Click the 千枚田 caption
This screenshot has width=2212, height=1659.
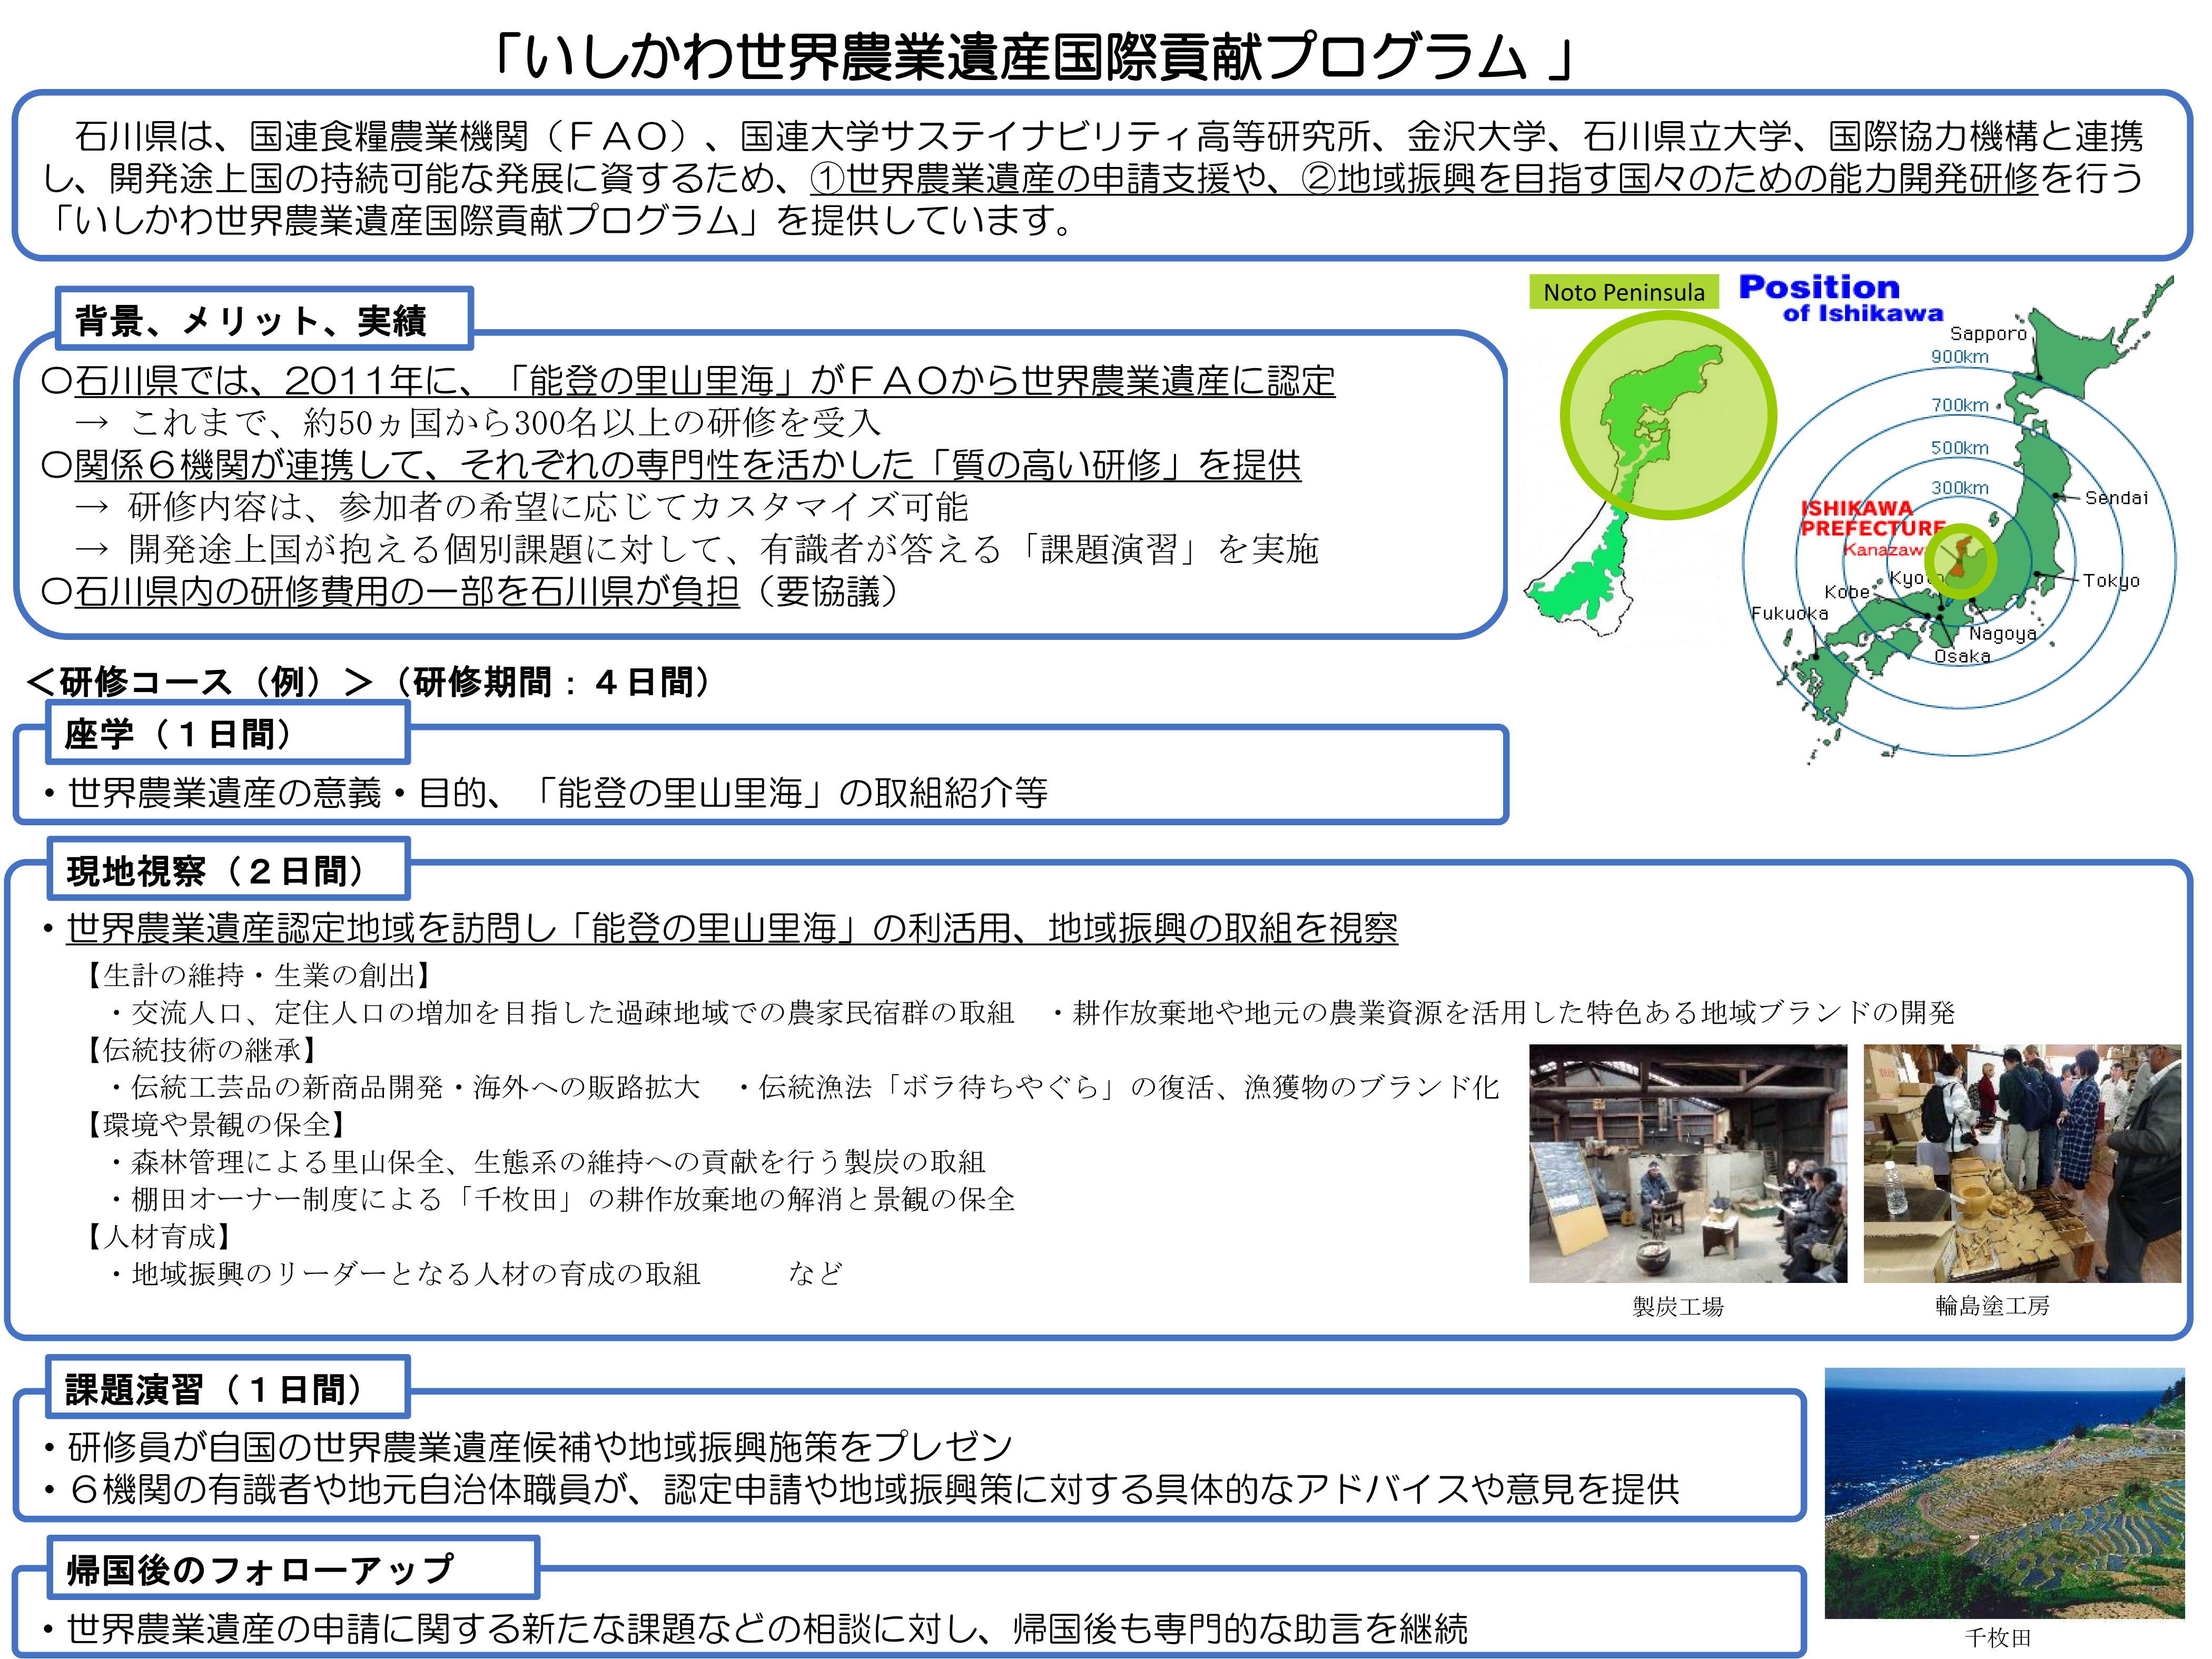tap(1998, 1637)
